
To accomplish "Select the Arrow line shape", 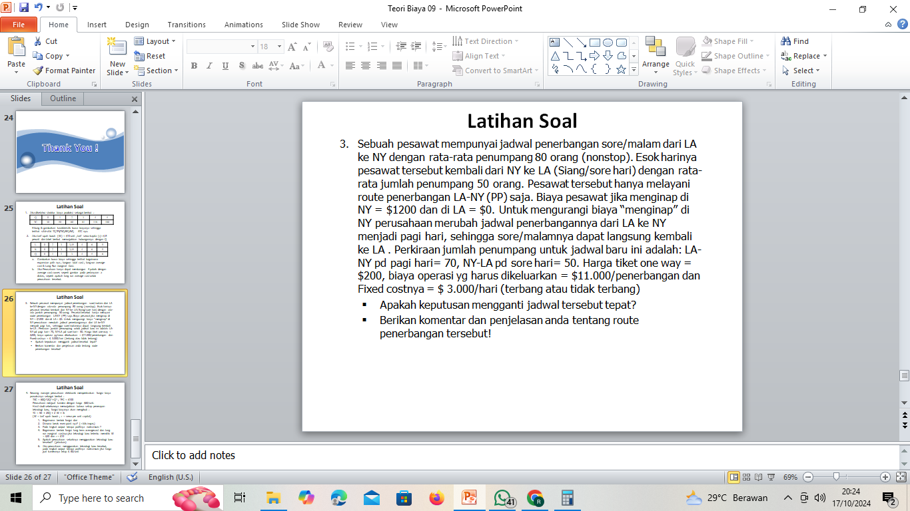I will pos(581,42).
